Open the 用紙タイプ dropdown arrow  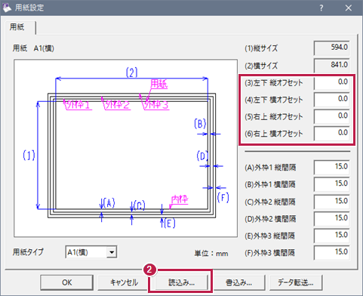(x=111, y=252)
